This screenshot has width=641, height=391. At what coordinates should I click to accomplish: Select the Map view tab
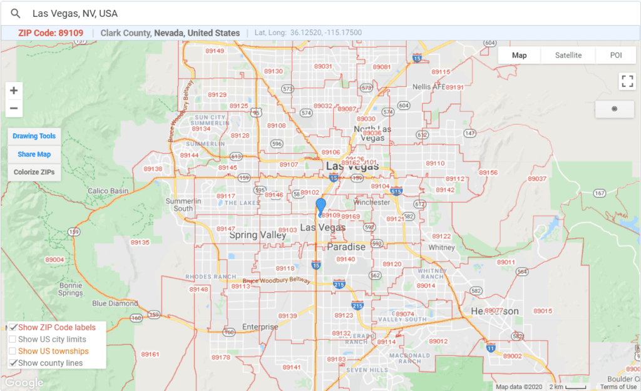519,55
